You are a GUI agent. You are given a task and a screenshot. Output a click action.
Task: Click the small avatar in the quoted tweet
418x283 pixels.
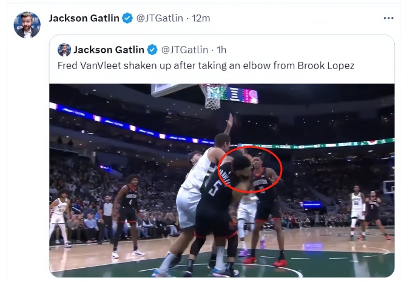pyautogui.click(x=64, y=50)
